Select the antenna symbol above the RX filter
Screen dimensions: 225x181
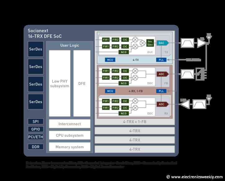pos(209,98)
